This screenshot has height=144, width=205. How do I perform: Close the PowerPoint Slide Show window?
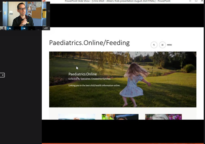202,1
